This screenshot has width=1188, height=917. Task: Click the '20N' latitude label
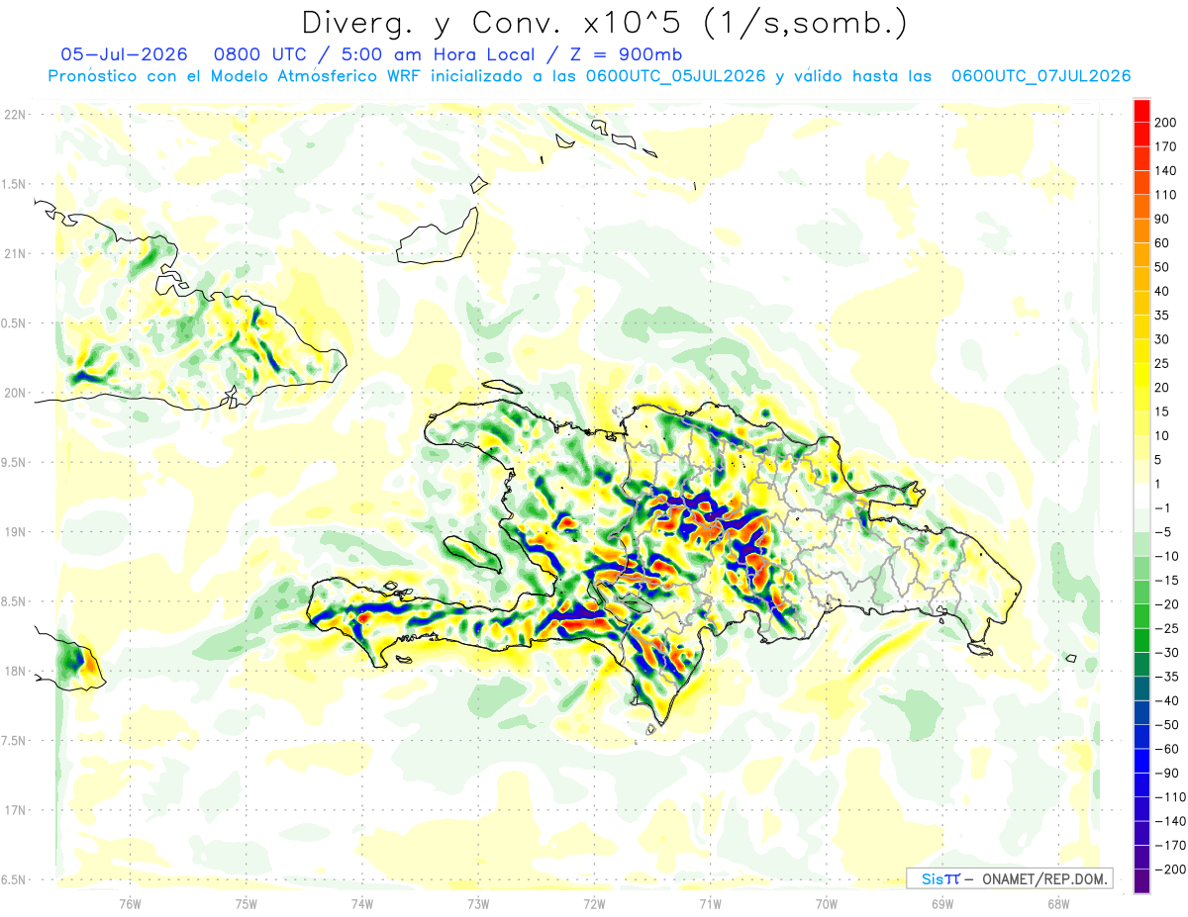(14, 393)
